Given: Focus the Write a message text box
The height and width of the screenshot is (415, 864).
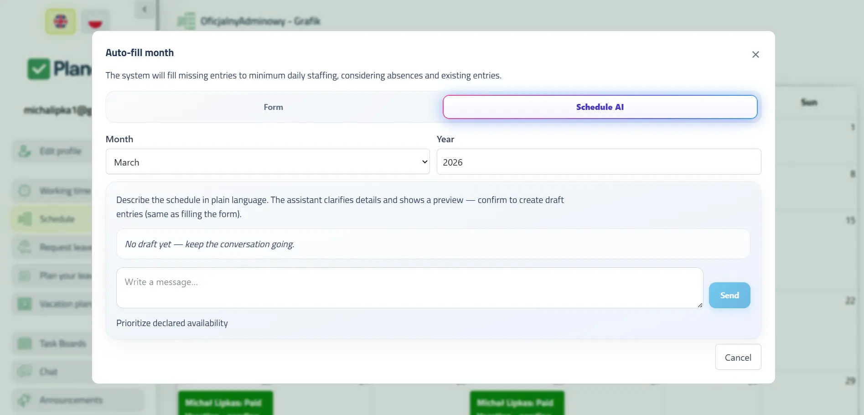Looking at the screenshot, I should point(409,288).
